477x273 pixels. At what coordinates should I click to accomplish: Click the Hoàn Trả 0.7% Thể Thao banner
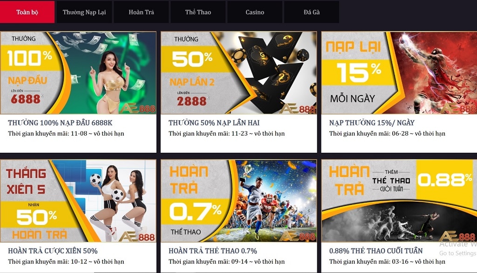point(239,201)
